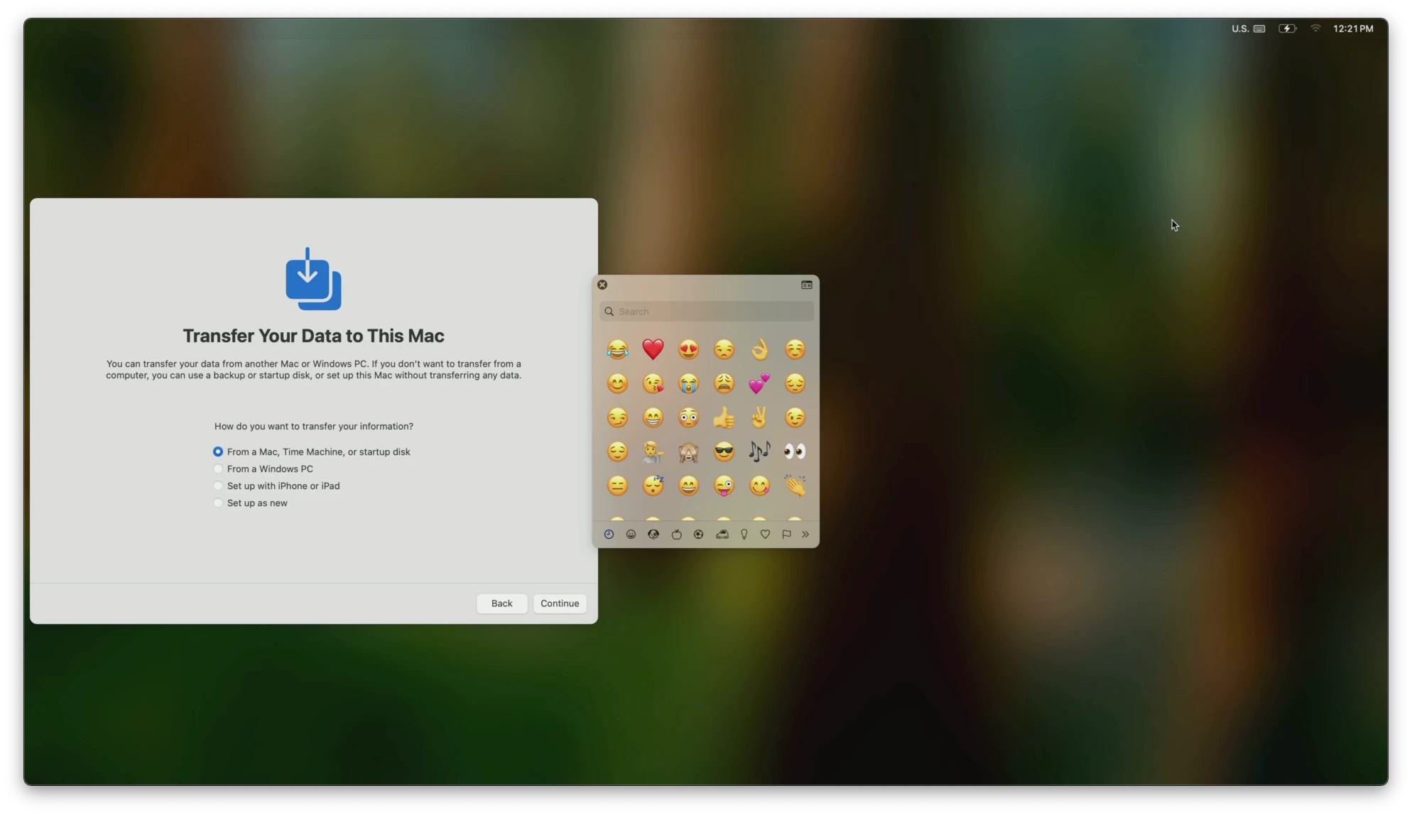The width and height of the screenshot is (1412, 815).
Task: Open the Food & Drink category tab
Action: (676, 535)
